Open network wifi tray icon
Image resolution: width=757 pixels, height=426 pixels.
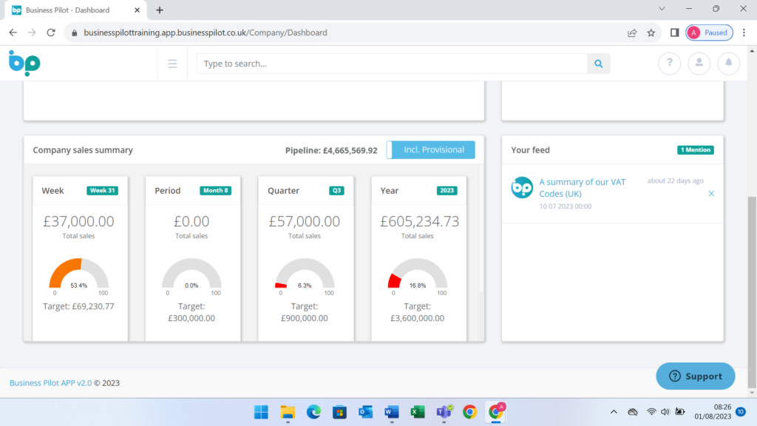pos(651,412)
